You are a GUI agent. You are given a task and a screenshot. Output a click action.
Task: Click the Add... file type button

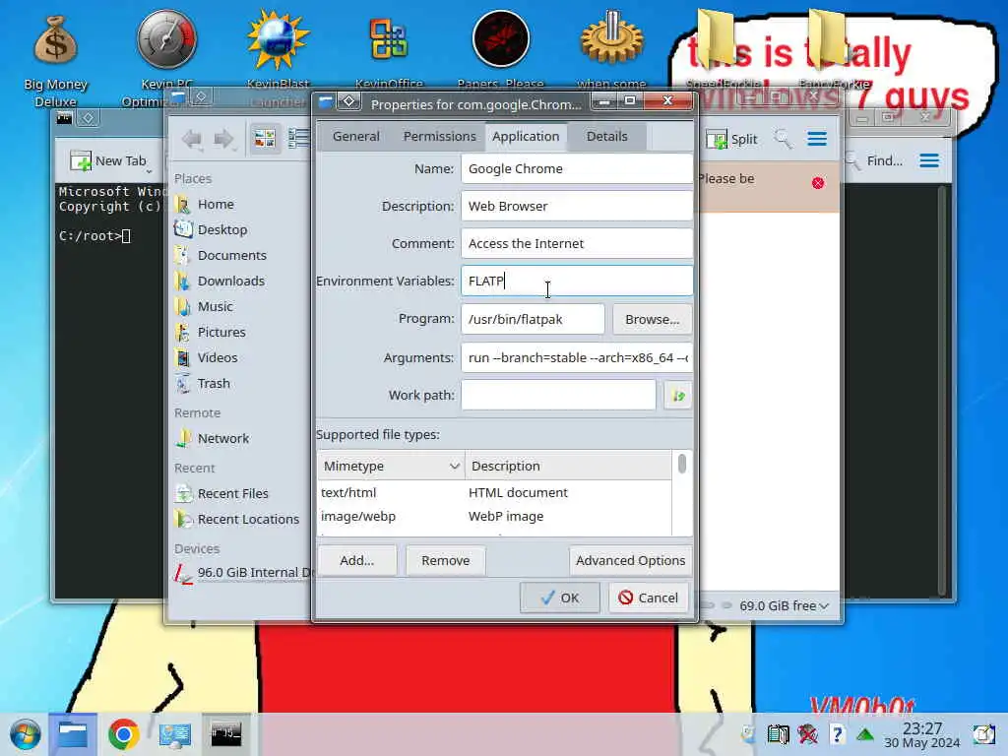pyautogui.click(x=356, y=560)
